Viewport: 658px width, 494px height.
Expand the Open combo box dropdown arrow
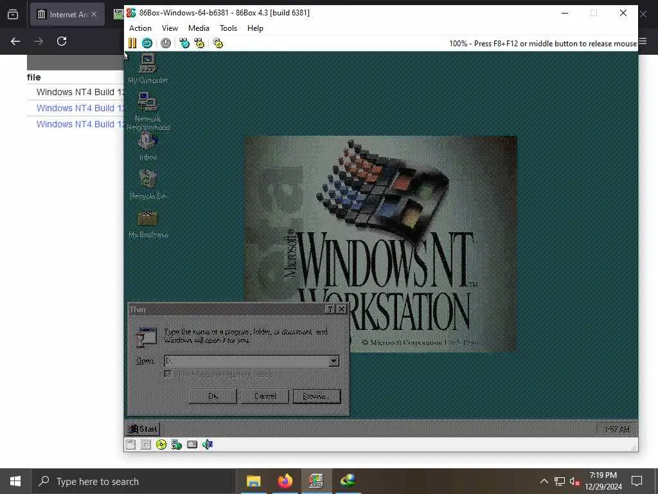pos(334,361)
